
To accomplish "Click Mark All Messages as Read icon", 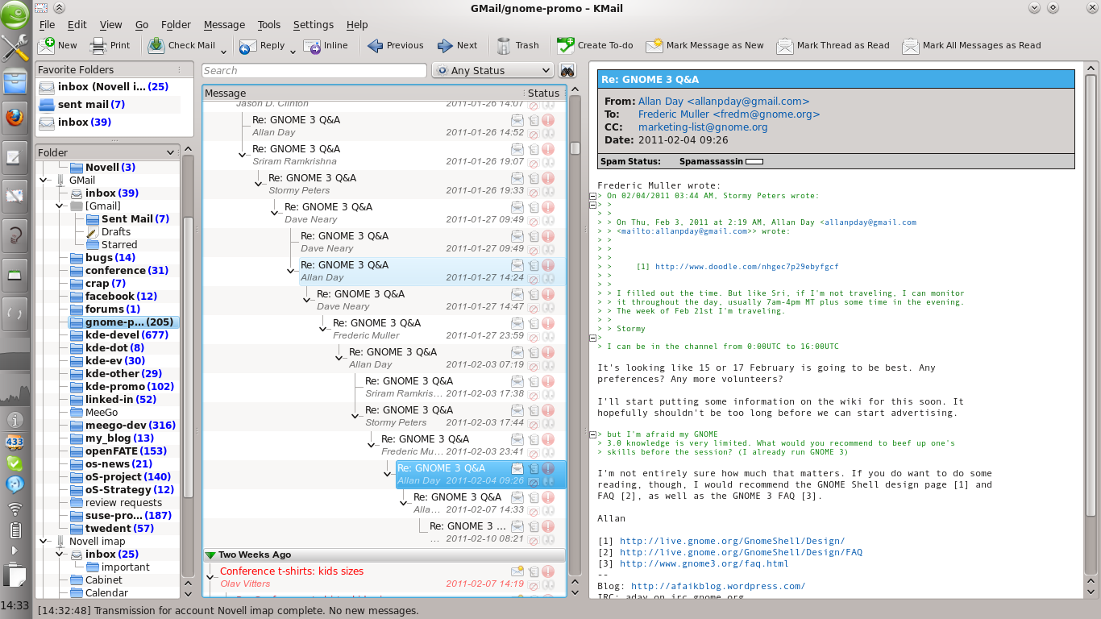I will tap(911, 45).
